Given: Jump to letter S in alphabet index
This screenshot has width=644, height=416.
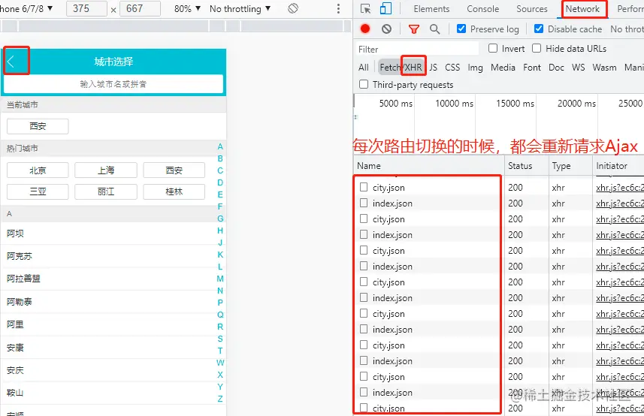Looking at the screenshot, I should [x=220, y=339].
